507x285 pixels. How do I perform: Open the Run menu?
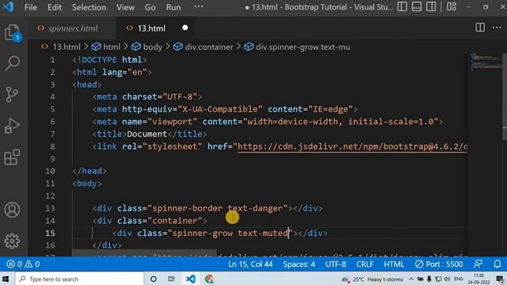pos(173,7)
